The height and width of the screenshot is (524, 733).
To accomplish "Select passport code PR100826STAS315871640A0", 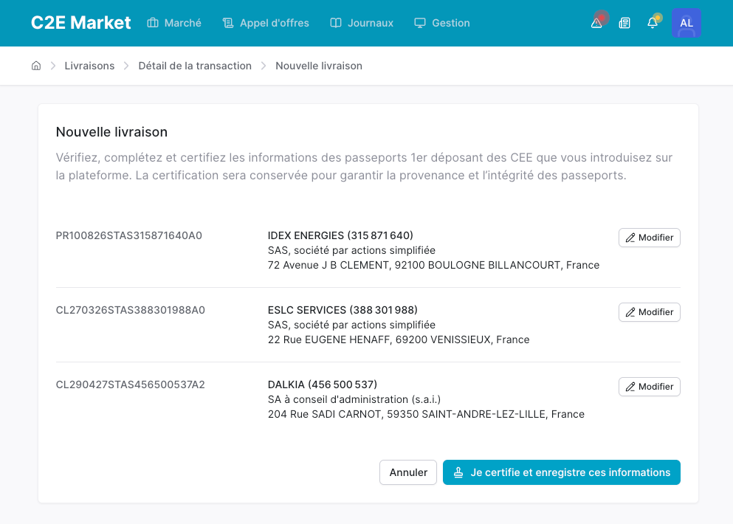I will [x=129, y=235].
